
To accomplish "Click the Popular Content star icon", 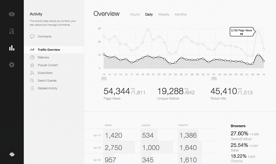I will tap(32, 65).
